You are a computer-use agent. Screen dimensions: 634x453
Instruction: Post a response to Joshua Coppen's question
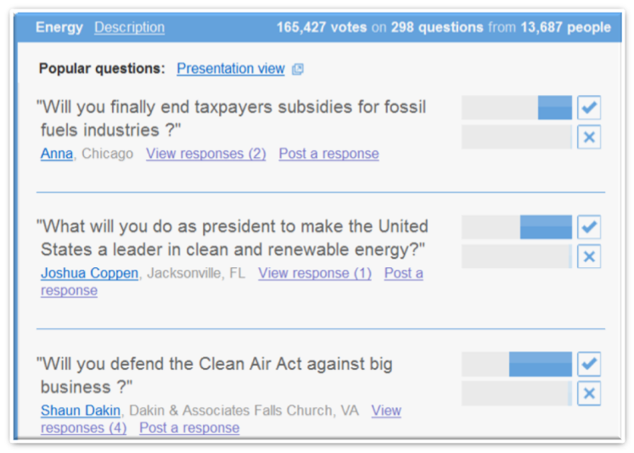(403, 273)
